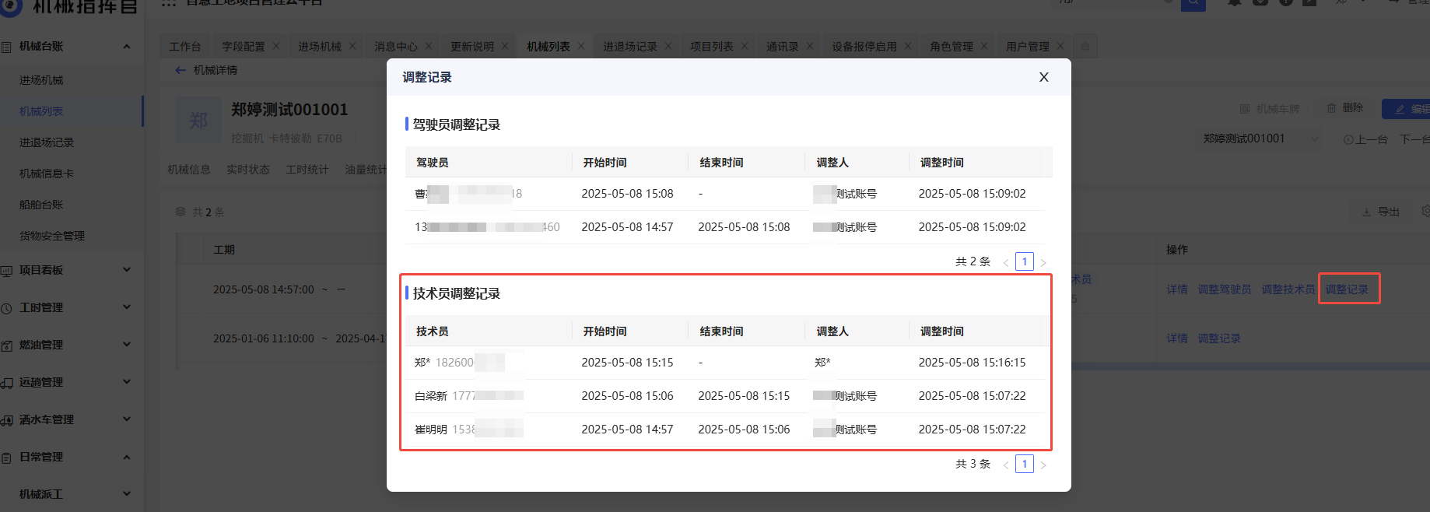Screen dimensions: 1430x512
Task: Click the 工时管理 clock icon
Action: click(x=6, y=308)
